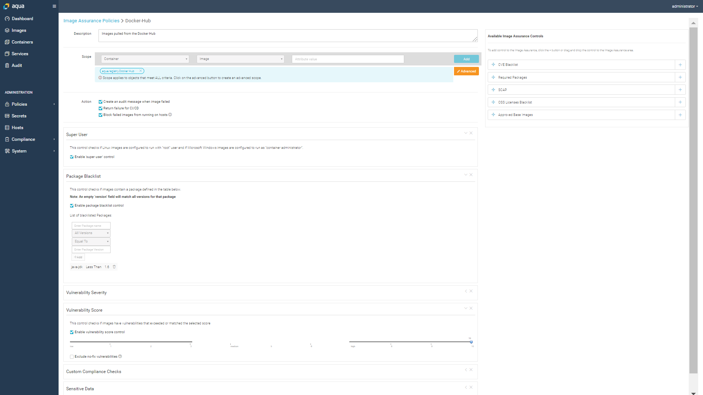Expand the Policies sidebar menu
Viewport: 703px width, 395px height.
click(x=29, y=104)
